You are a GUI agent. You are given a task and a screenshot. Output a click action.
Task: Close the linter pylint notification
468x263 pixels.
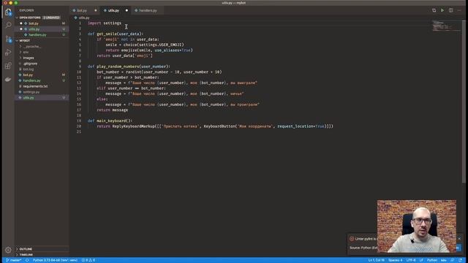tap(459, 239)
